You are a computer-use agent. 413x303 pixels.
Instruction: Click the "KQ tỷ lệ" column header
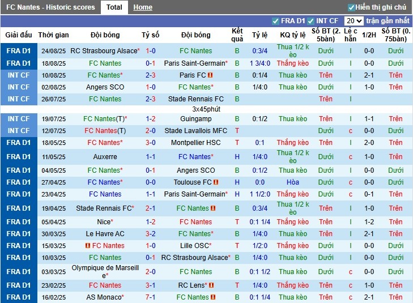click(x=293, y=35)
